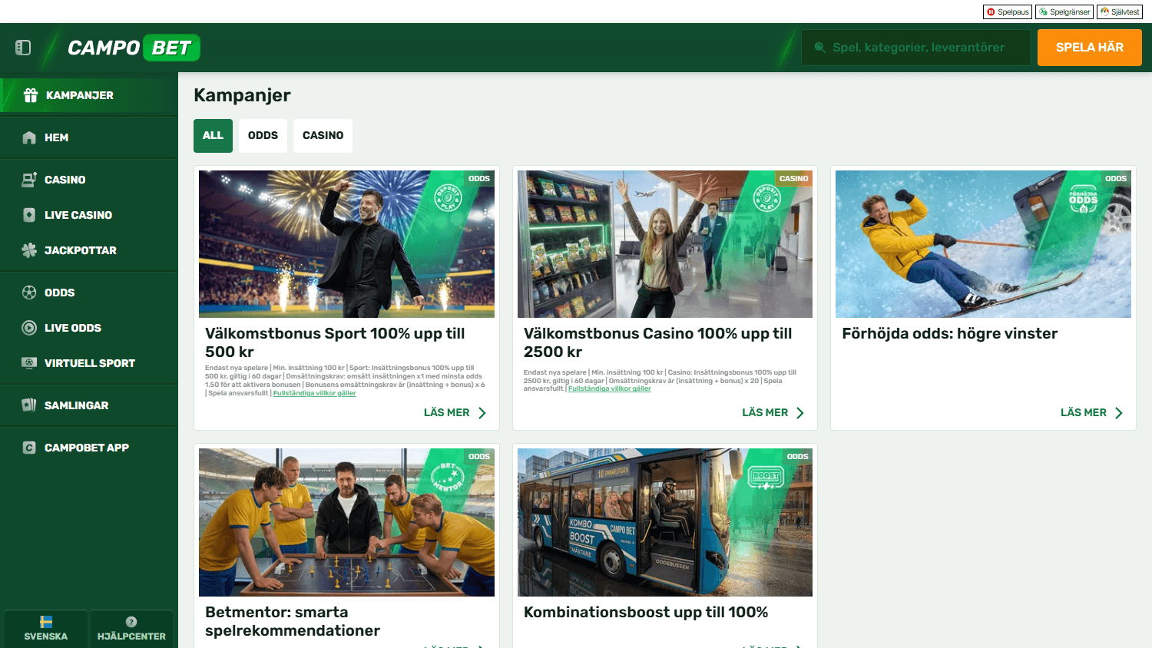Click the Förhöjda Odds badge on skier image
The image size is (1152, 648).
[x=1084, y=199]
